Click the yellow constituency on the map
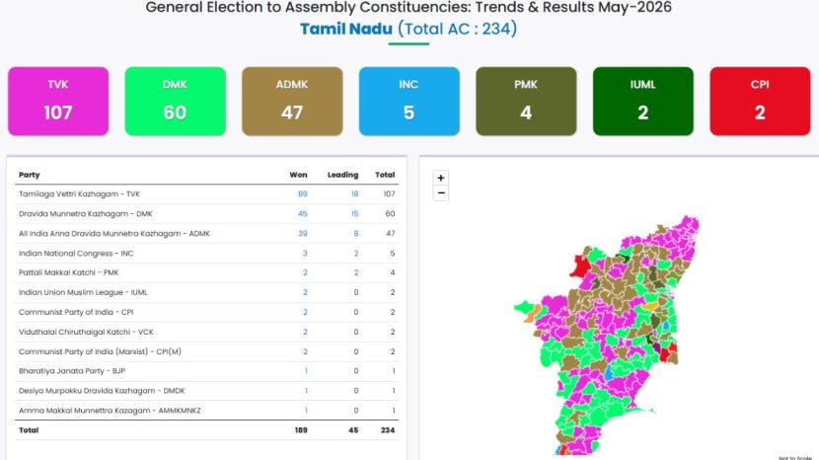The width and height of the screenshot is (819, 460). point(650,306)
